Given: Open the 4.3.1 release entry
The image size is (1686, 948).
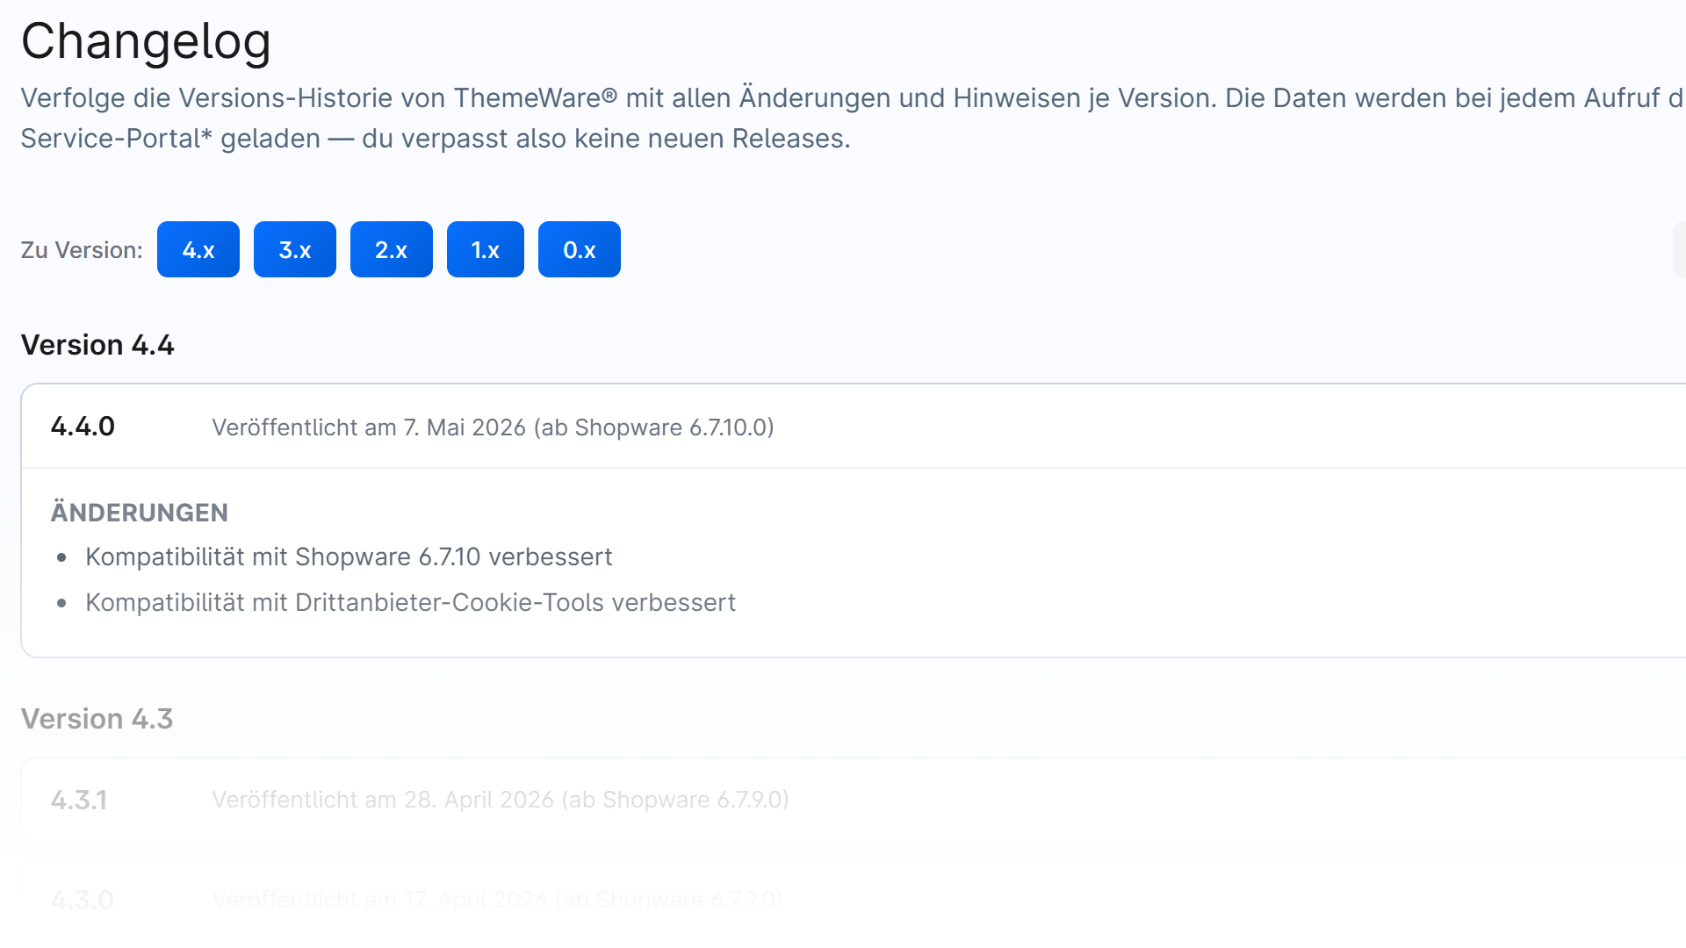Looking at the screenshot, I should pyautogui.click(x=854, y=800).
